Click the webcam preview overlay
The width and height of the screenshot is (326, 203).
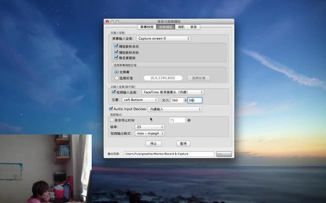(x=46, y=168)
